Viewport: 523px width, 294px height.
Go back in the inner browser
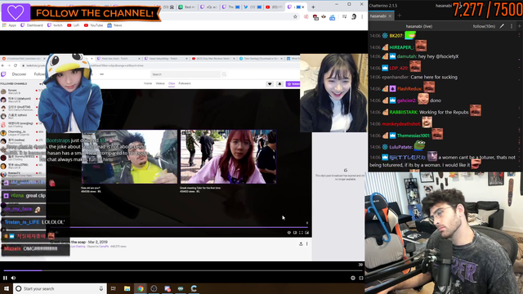pyautogui.click(x=3, y=65)
